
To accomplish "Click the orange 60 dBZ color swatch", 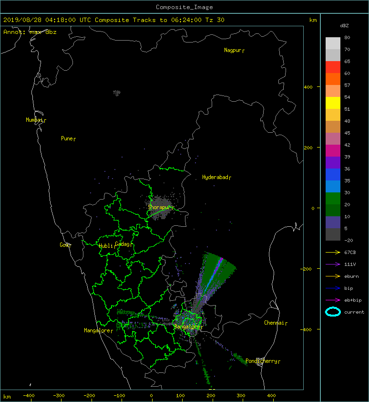I will tap(333, 79).
